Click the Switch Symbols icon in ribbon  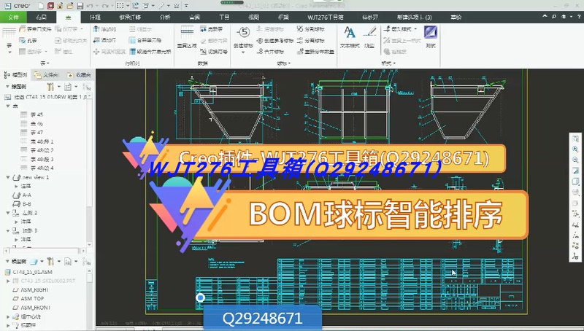pos(203,52)
